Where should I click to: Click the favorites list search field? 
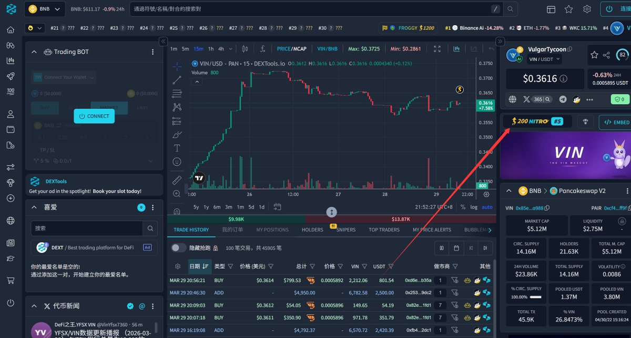click(x=87, y=229)
